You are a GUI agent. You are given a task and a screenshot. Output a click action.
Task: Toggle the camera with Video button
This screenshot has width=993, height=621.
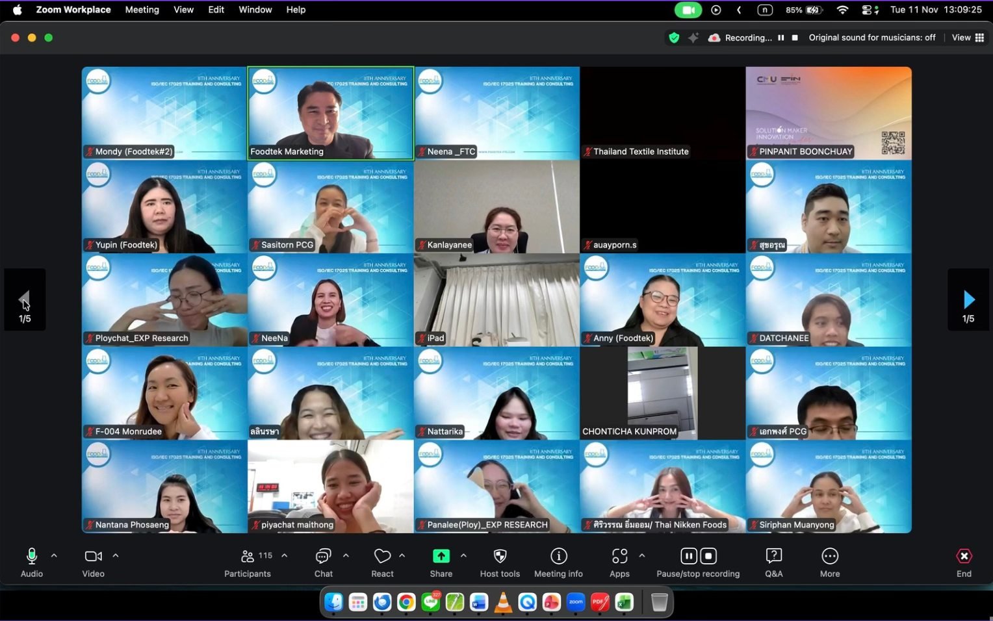tap(93, 557)
